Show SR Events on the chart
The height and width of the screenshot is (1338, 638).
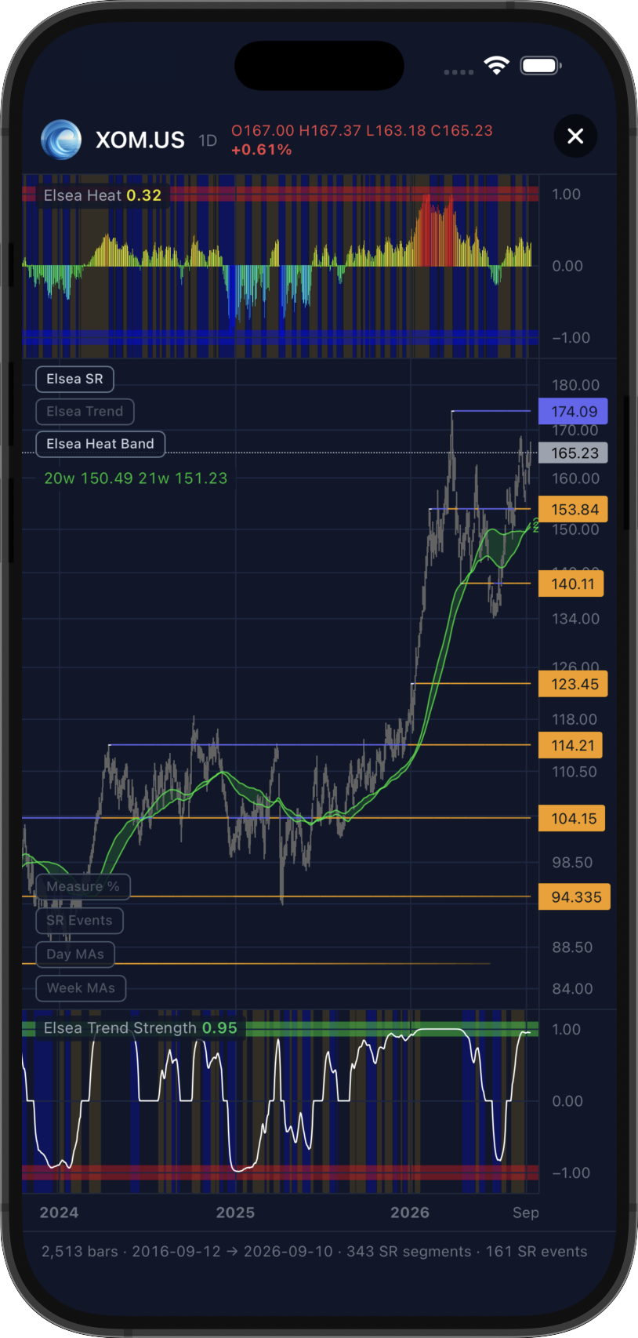79,920
